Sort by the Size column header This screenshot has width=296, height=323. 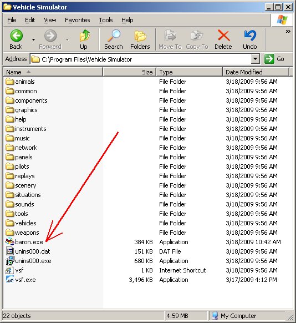129,72
